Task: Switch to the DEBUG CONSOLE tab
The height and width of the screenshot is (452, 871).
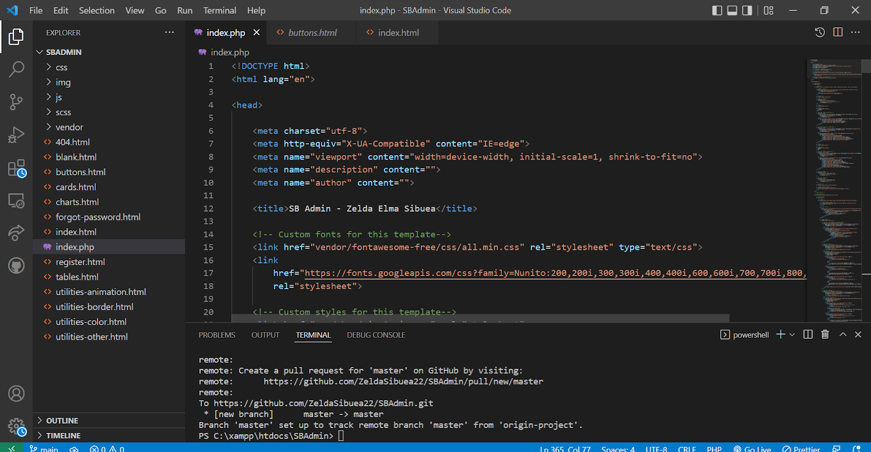Action: (376, 335)
